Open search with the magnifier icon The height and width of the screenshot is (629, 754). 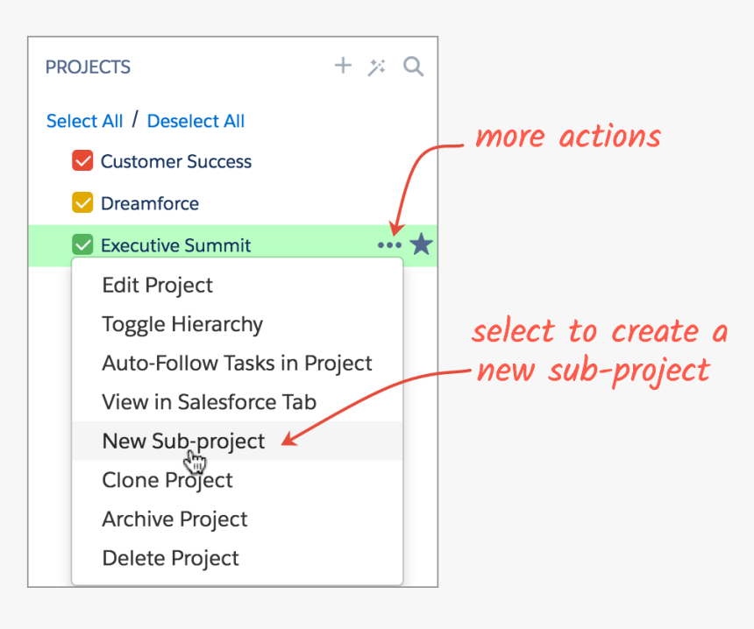pos(413,67)
